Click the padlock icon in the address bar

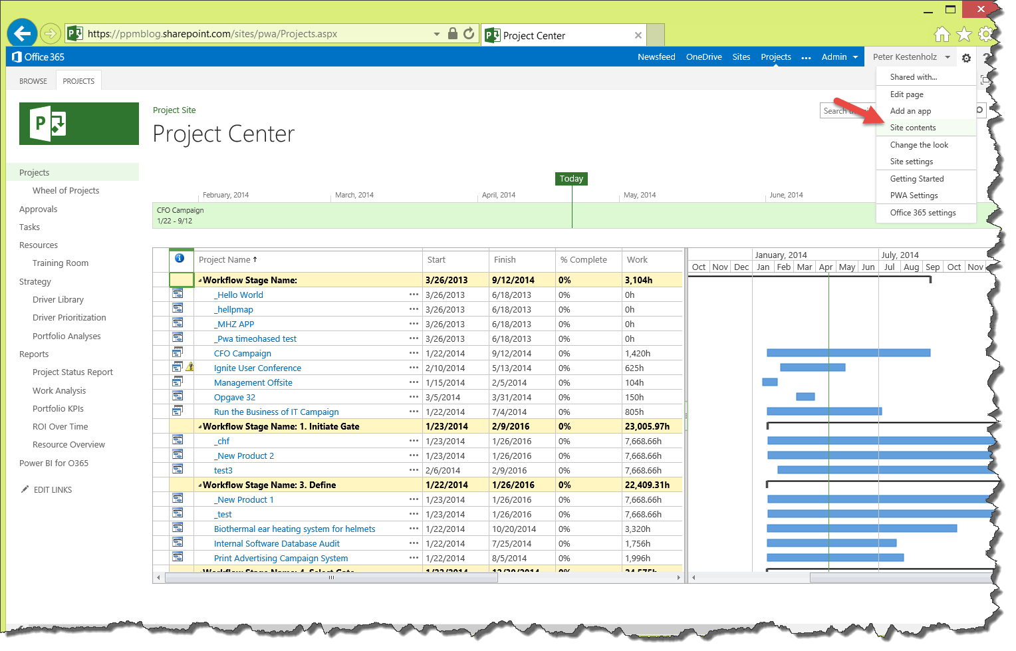tap(453, 33)
